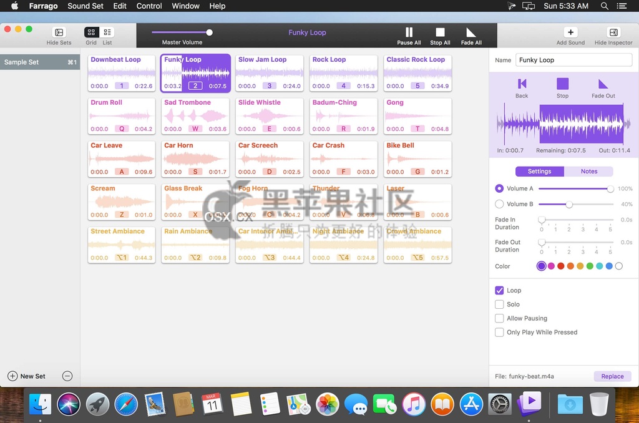639x423 pixels.
Task: Launch Siri from the dock
Action: coord(69,404)
